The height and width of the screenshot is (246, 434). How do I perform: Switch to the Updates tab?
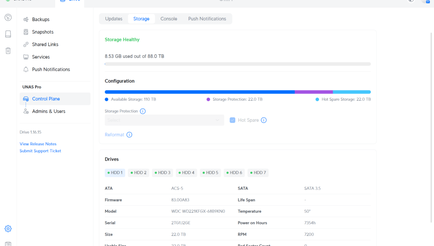(114, 19)
